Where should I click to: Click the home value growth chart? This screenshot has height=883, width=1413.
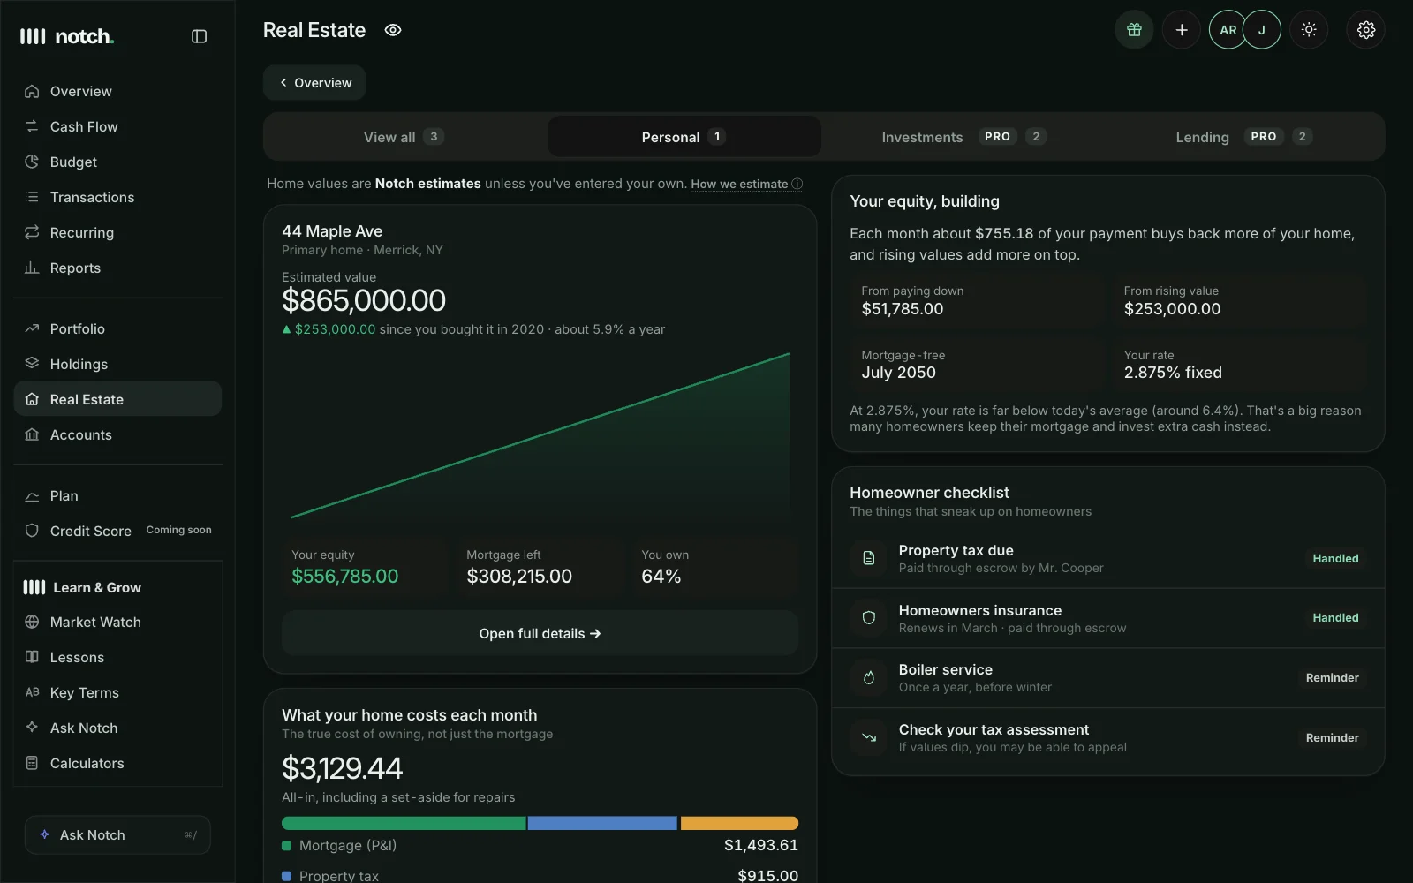[540, 435]
